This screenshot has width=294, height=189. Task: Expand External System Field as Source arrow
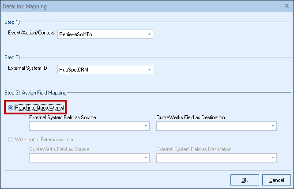point(146,126)
